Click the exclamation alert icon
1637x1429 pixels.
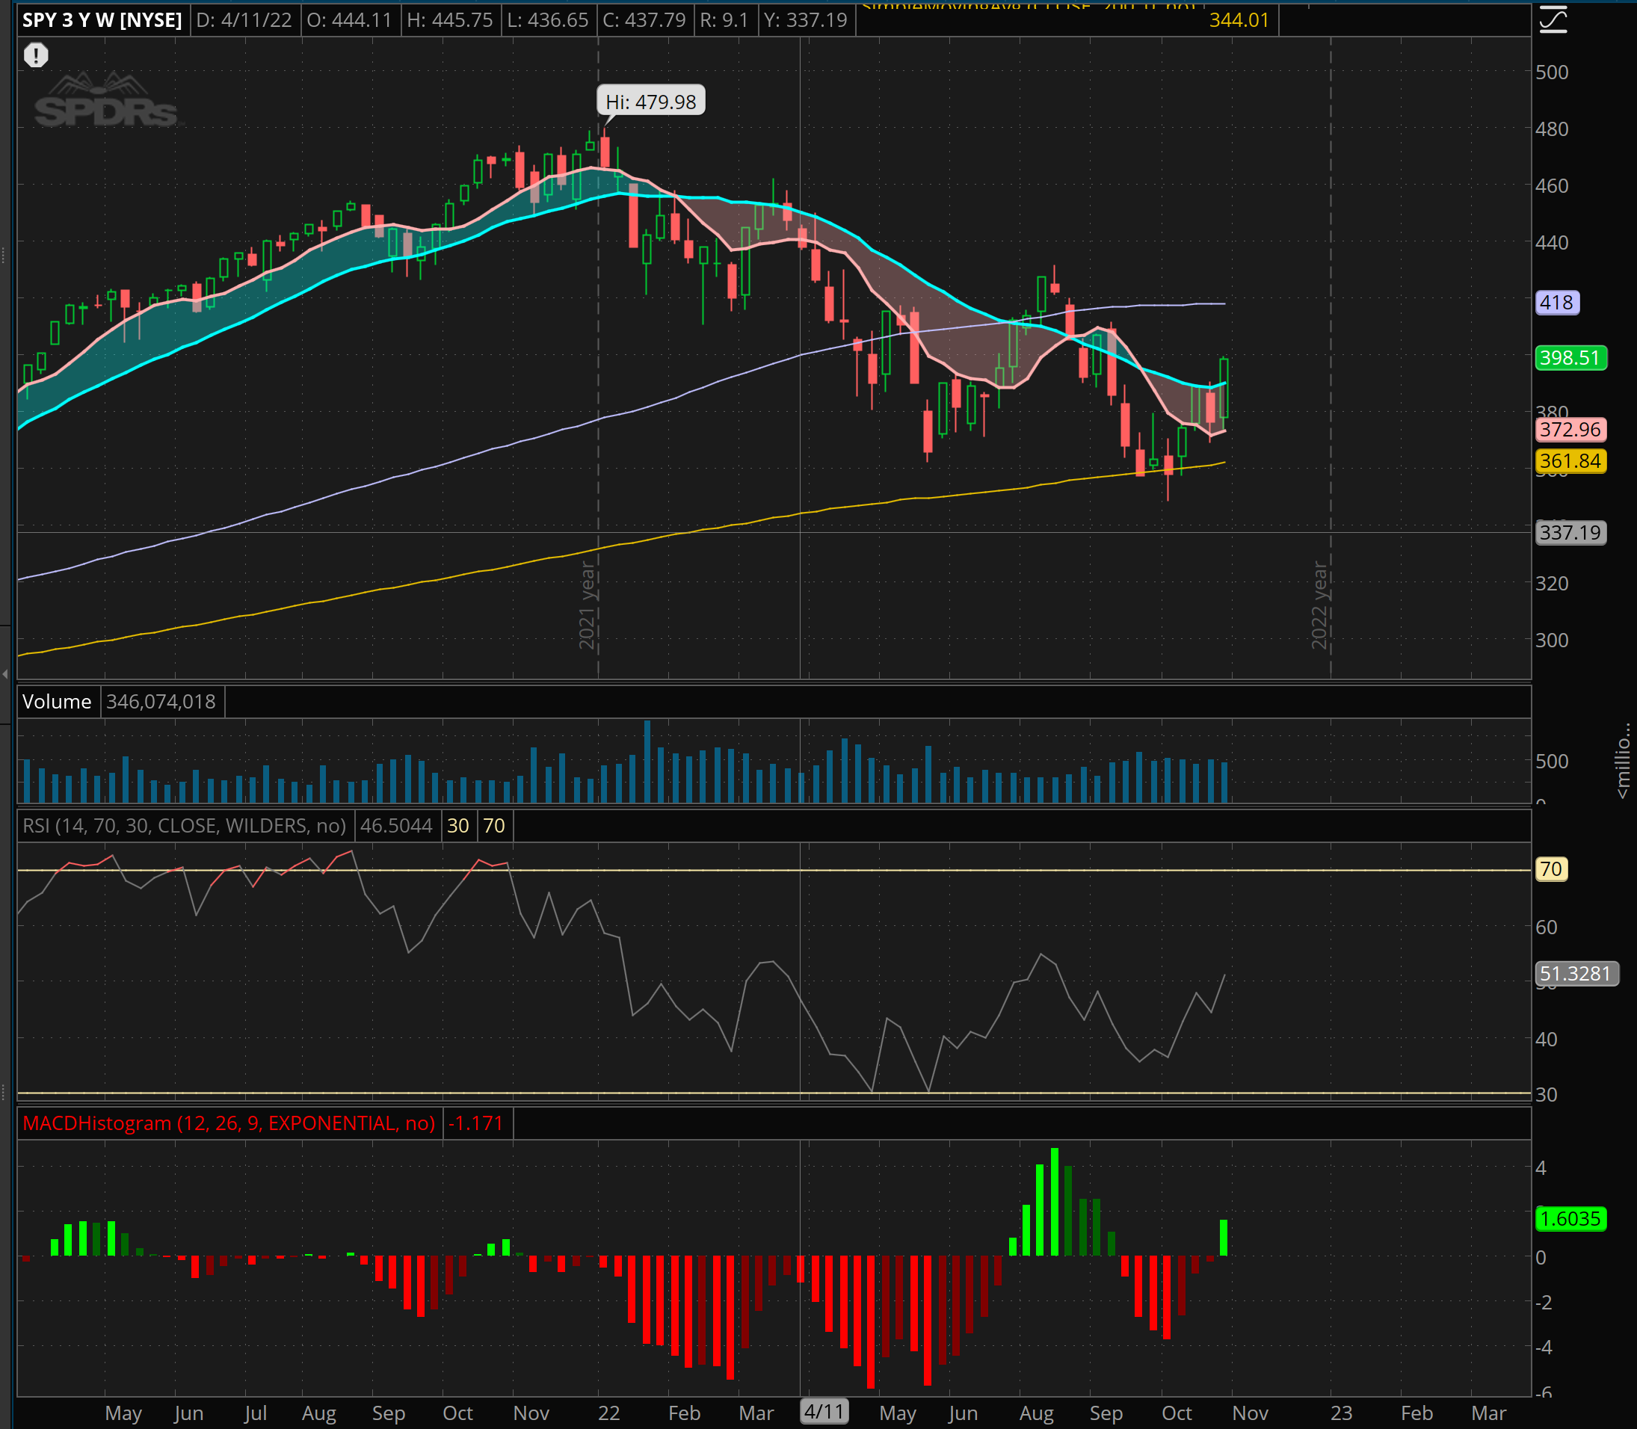[36, 55]
